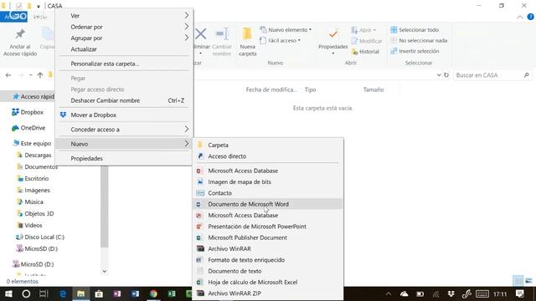Open Cortana search circle in taskbar
The height and width of the screenshot is (301, 536).
click(x=26, y=293)
